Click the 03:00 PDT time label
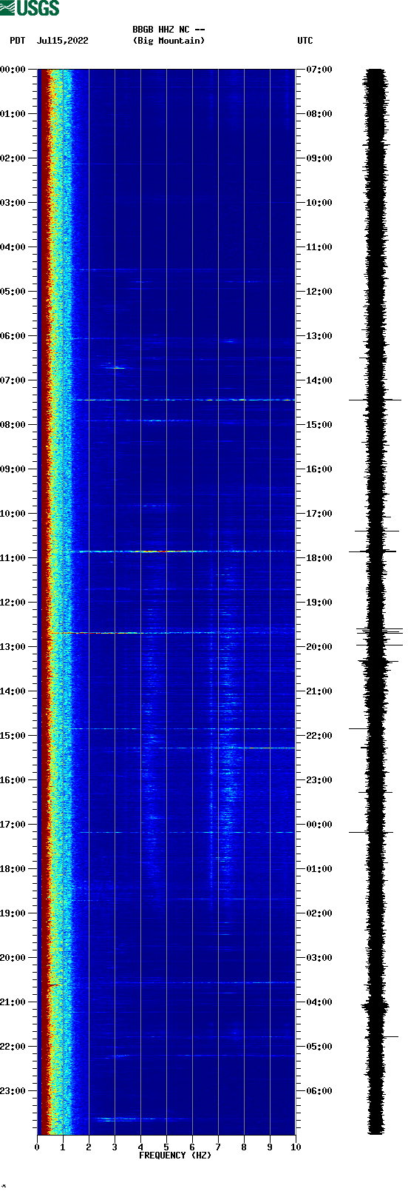408x1194 pixels. point(13,203)
